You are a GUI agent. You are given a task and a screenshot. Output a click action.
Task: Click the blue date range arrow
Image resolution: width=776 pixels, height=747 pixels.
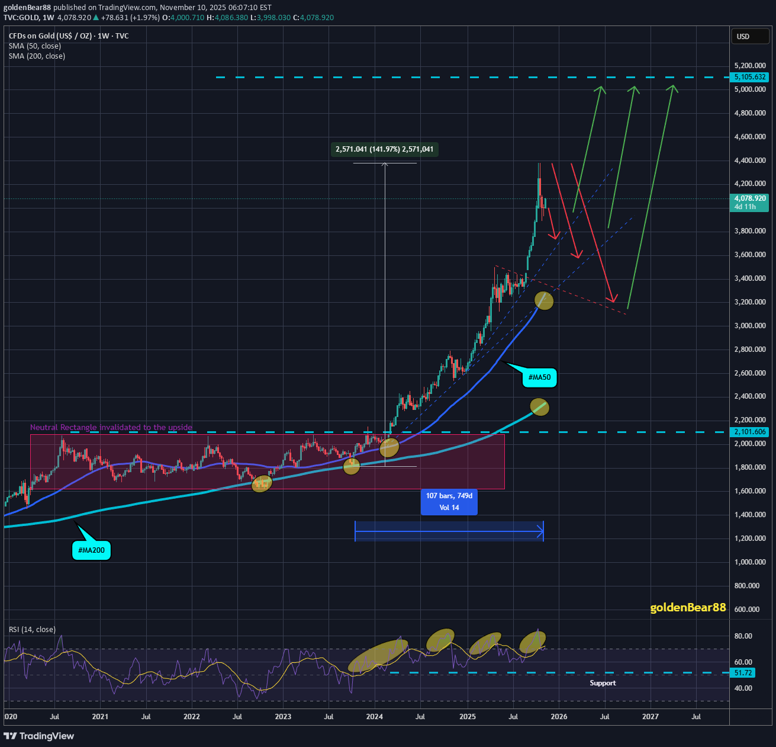(x=449, y=532)
